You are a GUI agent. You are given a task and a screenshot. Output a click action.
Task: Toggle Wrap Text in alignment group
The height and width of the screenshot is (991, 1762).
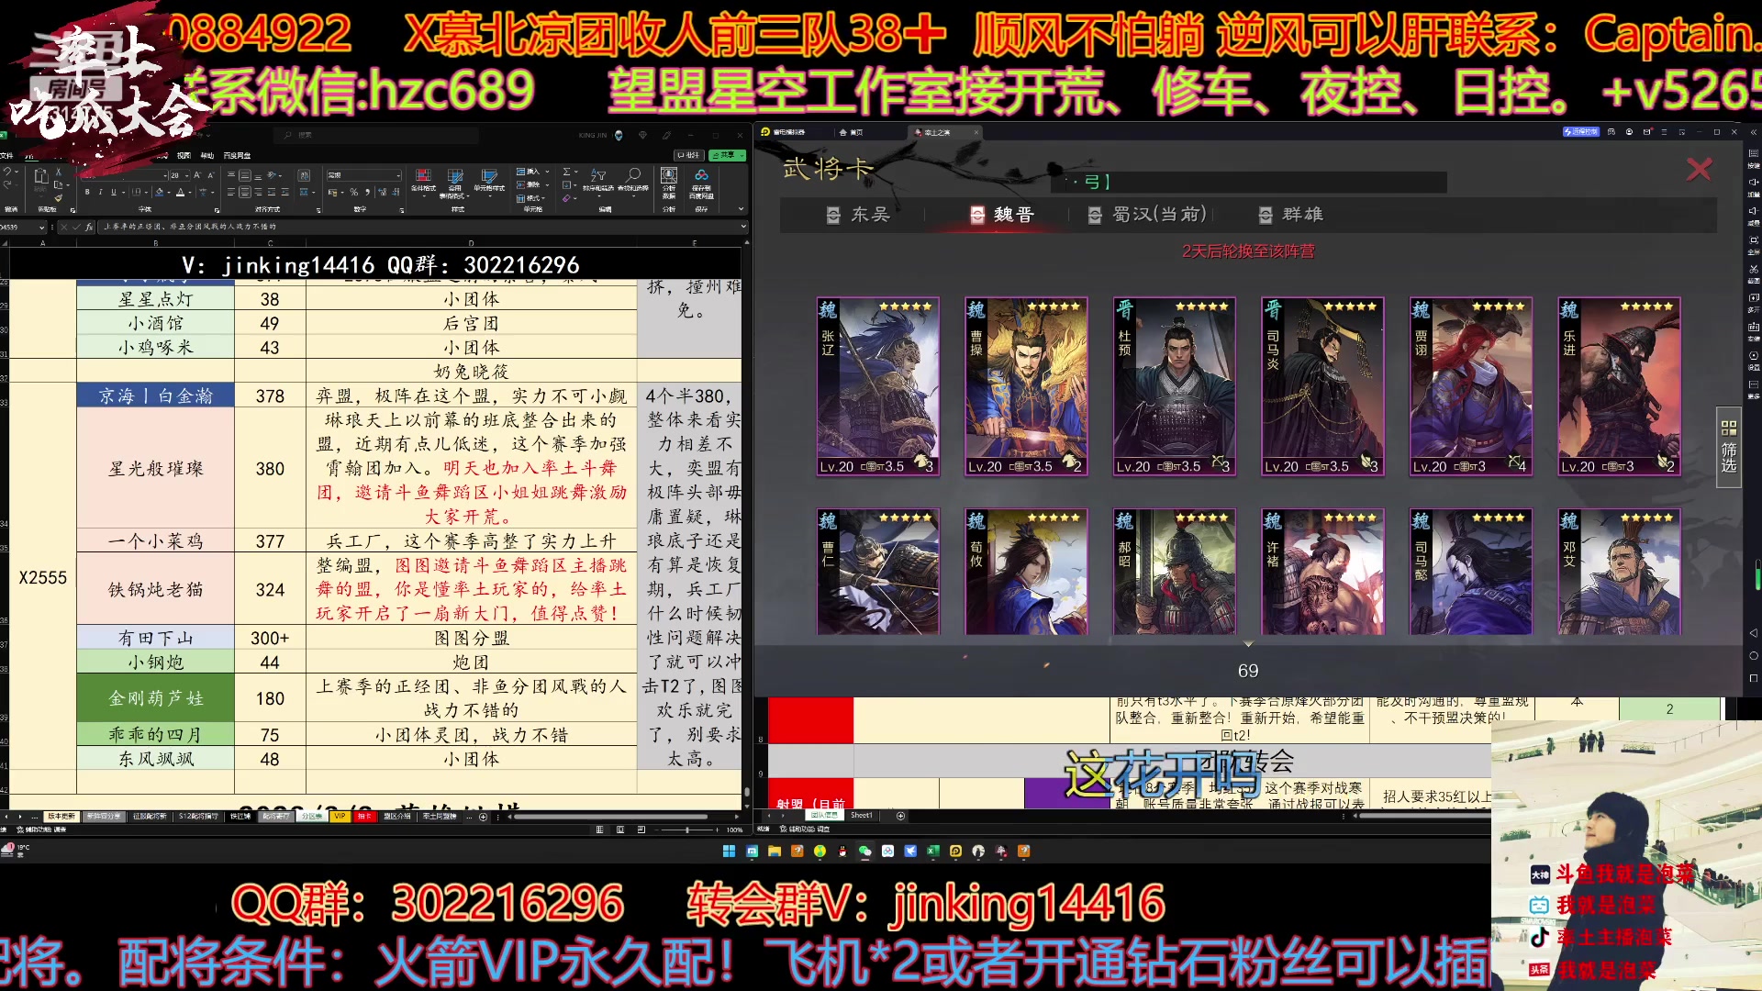[x=304, y=175]
